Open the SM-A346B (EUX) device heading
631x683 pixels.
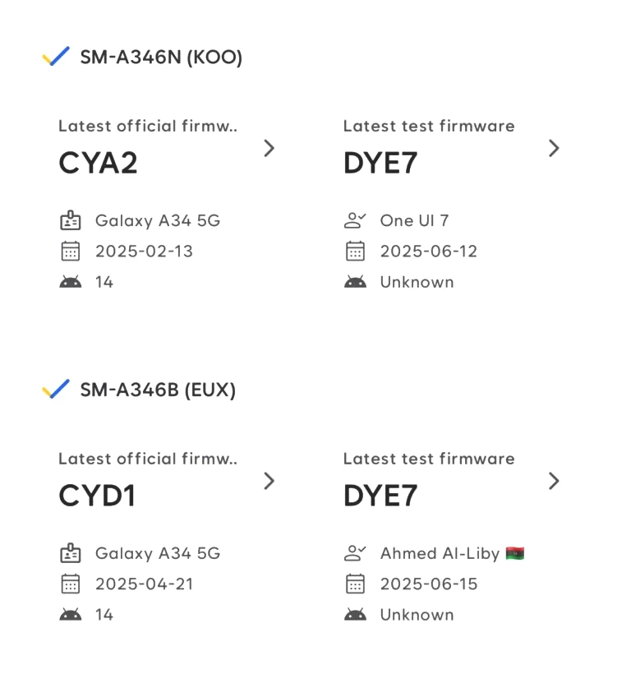[158, 390]
